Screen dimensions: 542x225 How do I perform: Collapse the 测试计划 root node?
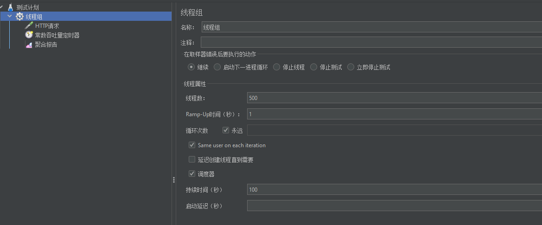pyautogui.click(x=2, y=7)
